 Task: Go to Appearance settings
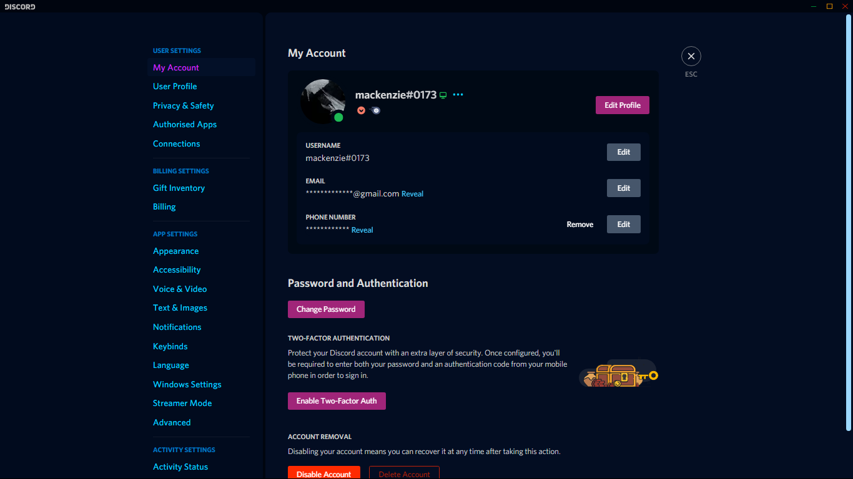[202, 251]
